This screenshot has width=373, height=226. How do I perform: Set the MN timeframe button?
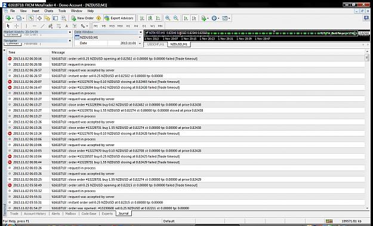(161, 26)
